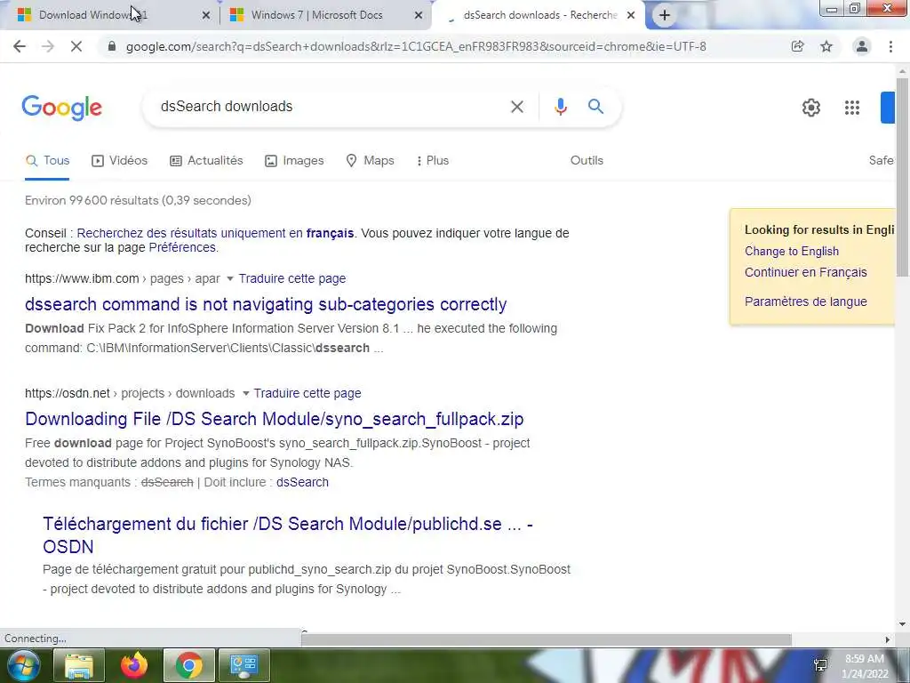
Task: Close the dsSearch downloads tab
Action: [x=631, y=16]
